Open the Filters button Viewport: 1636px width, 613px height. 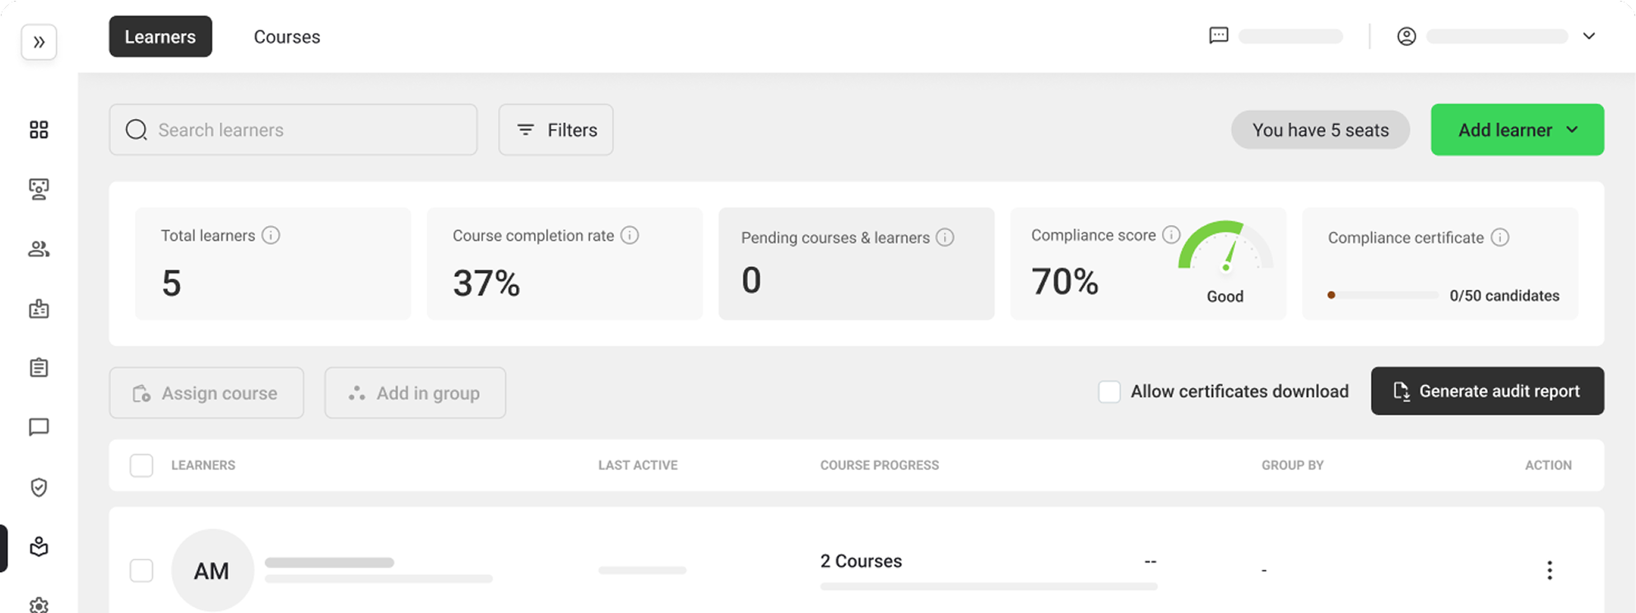555,130
